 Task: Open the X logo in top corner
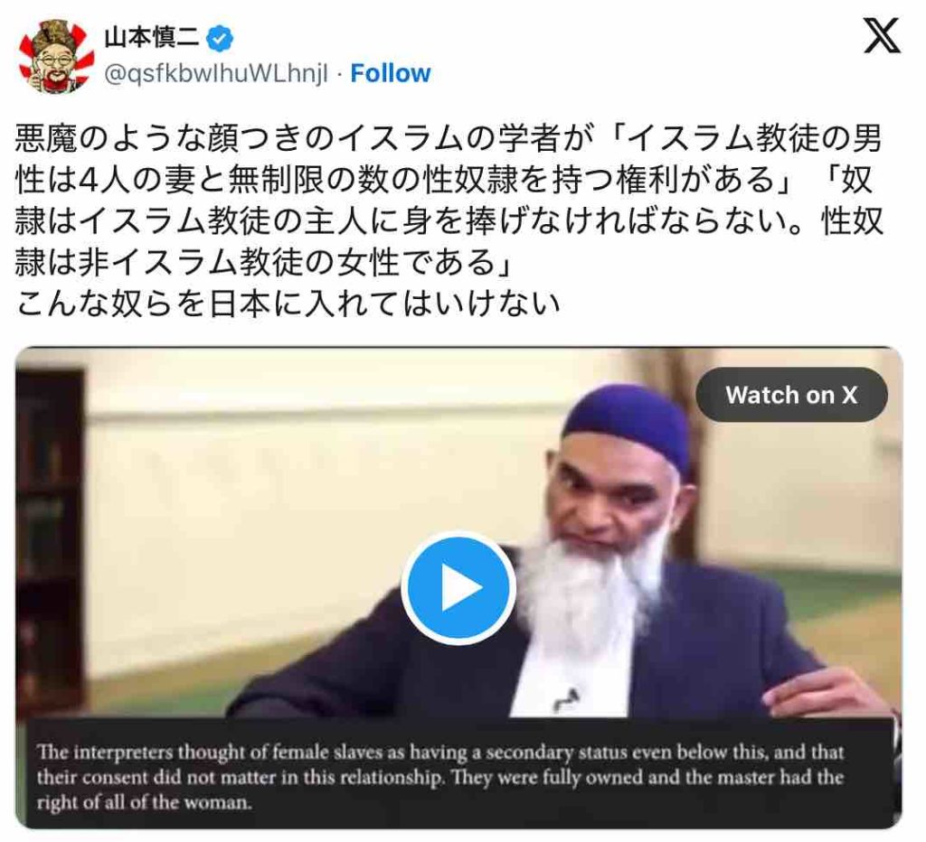point(882,35)
